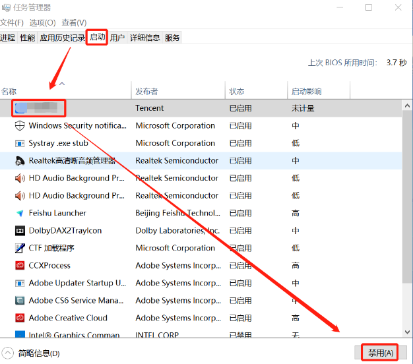Select the Windows Security notifica... row name

click(x=77, y=125)
